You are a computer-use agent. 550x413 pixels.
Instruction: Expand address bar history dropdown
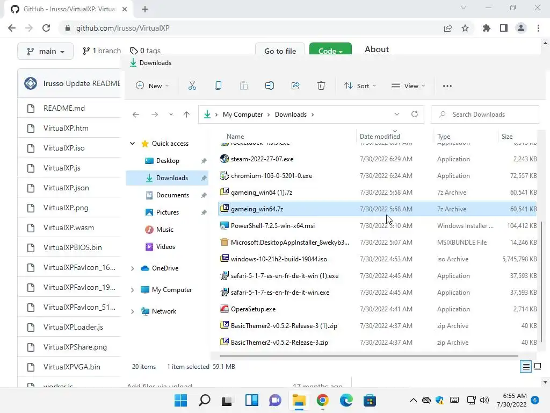point(397,114)
